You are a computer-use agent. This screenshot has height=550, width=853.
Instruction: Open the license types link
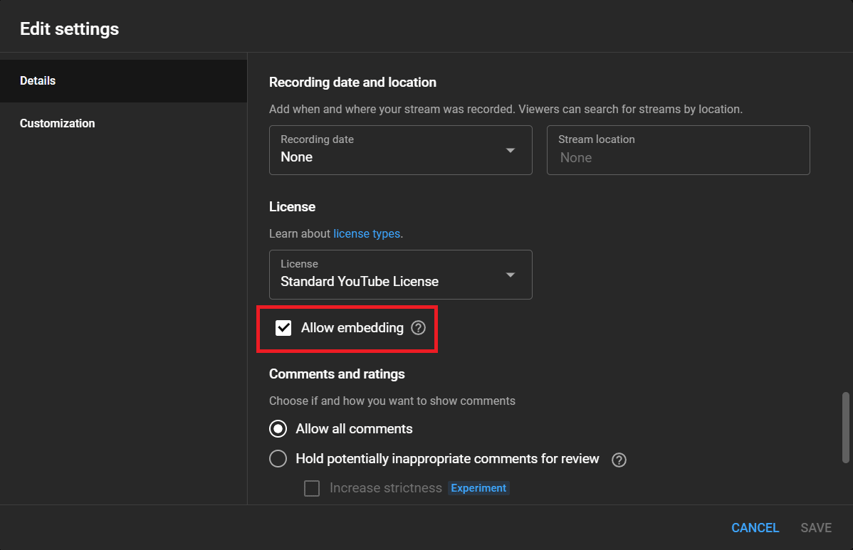click(367, 233)
